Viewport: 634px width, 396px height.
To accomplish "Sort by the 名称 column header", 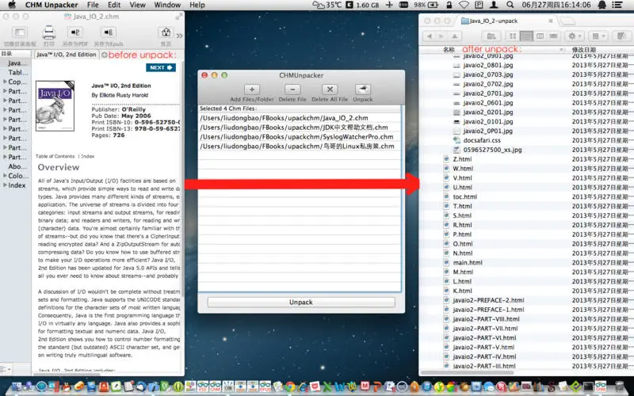I will pyautogui.click(x=449, y=50).
